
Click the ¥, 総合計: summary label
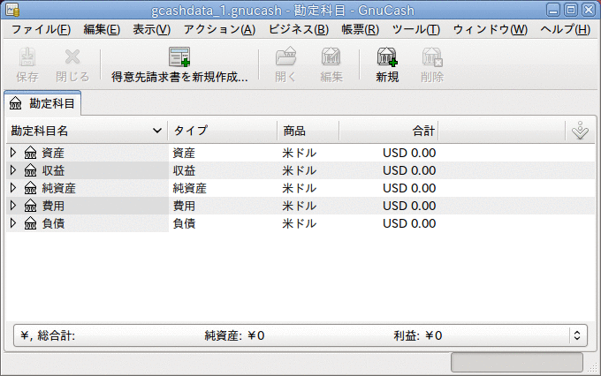pos(48,335)
